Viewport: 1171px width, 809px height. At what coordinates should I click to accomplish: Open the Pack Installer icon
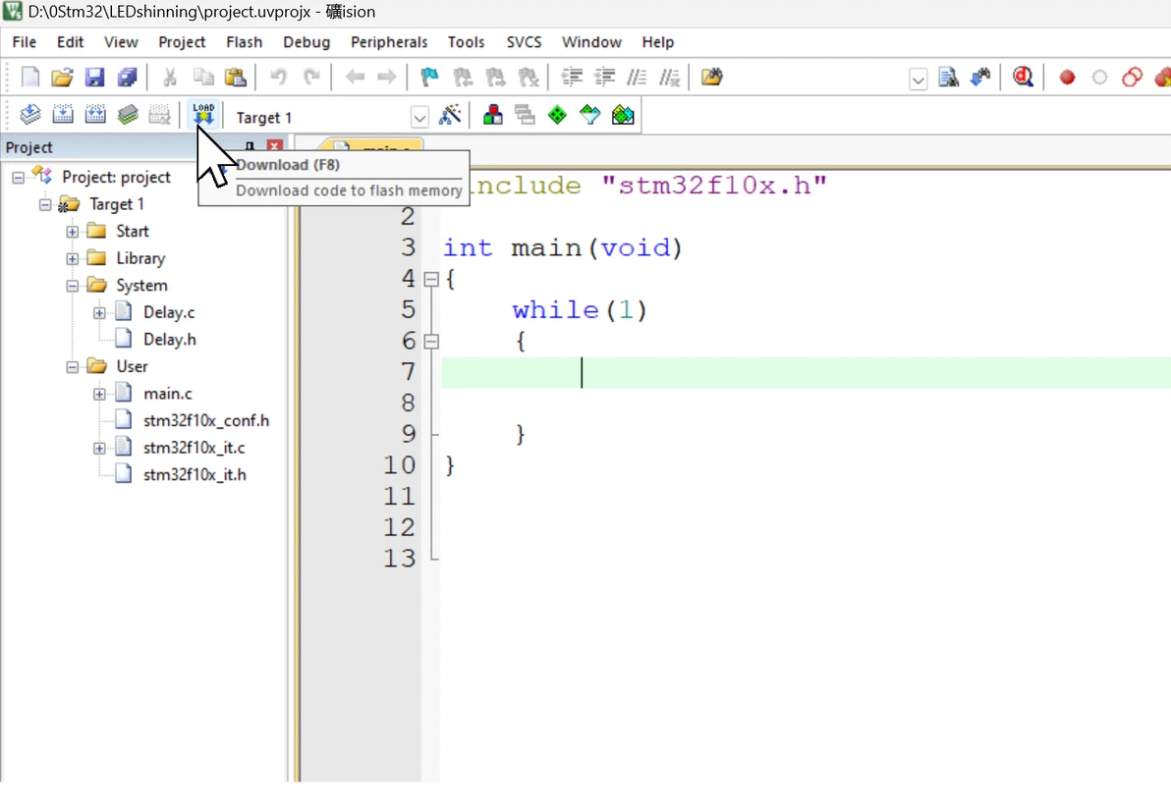pos(623,115)
